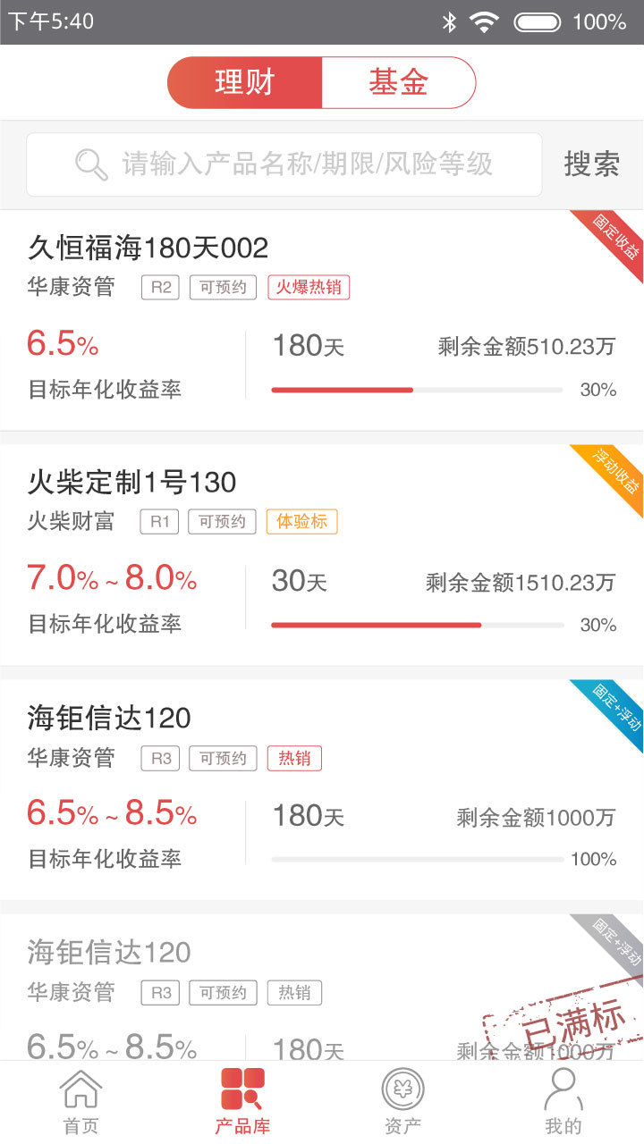Tap progress bar of 久恒福海180天002
Image resolution: width=644 pixels, height=1144 pixels.
pos(417,390)
